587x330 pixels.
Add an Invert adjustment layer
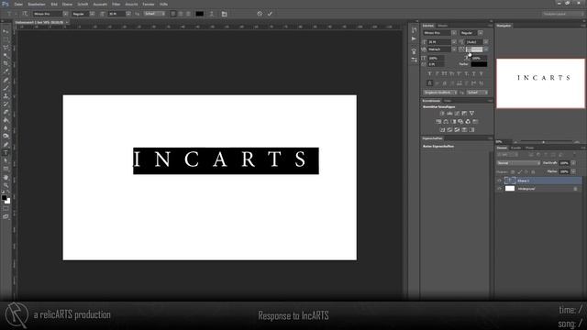442,130
